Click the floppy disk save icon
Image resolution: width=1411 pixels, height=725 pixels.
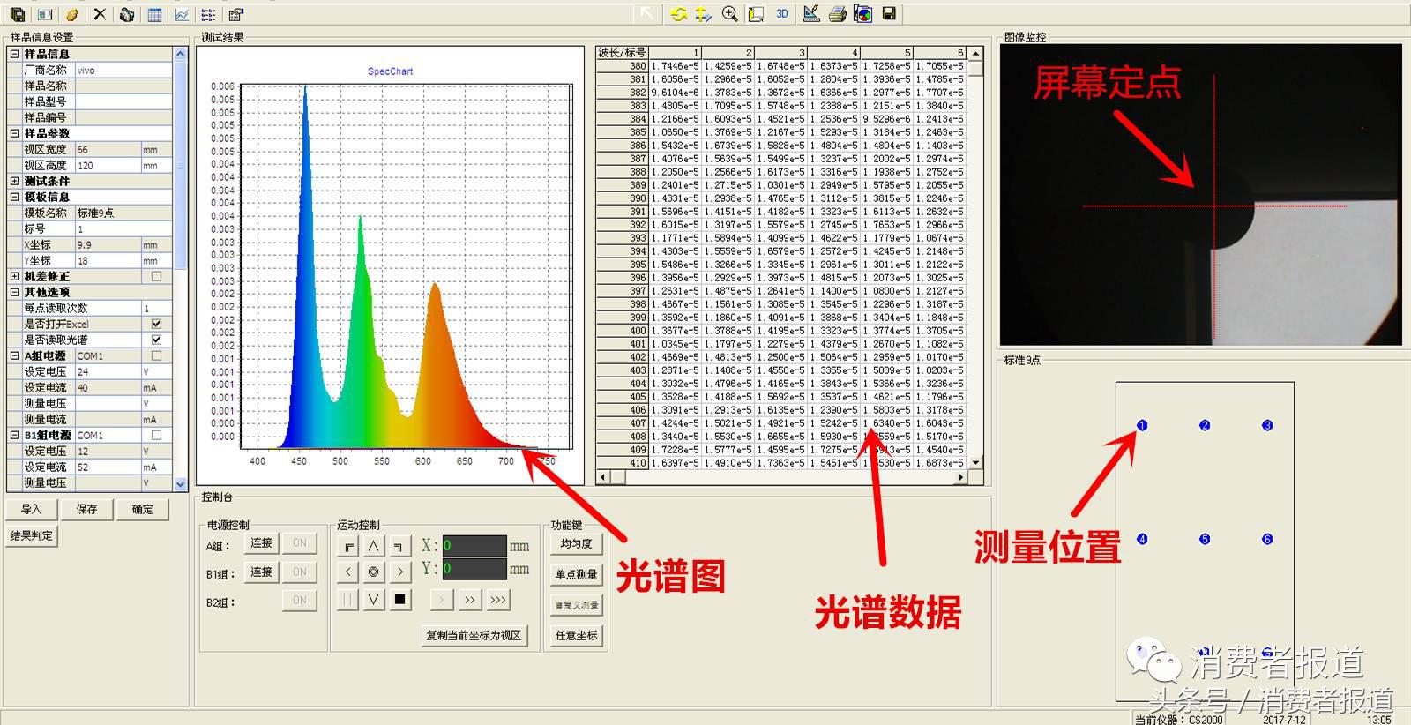(889, 13)
